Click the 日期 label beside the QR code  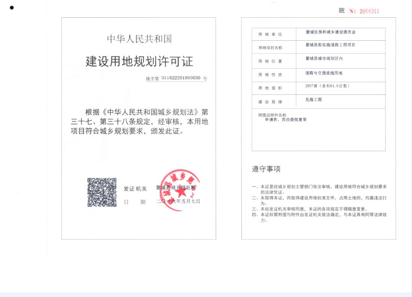135,202
